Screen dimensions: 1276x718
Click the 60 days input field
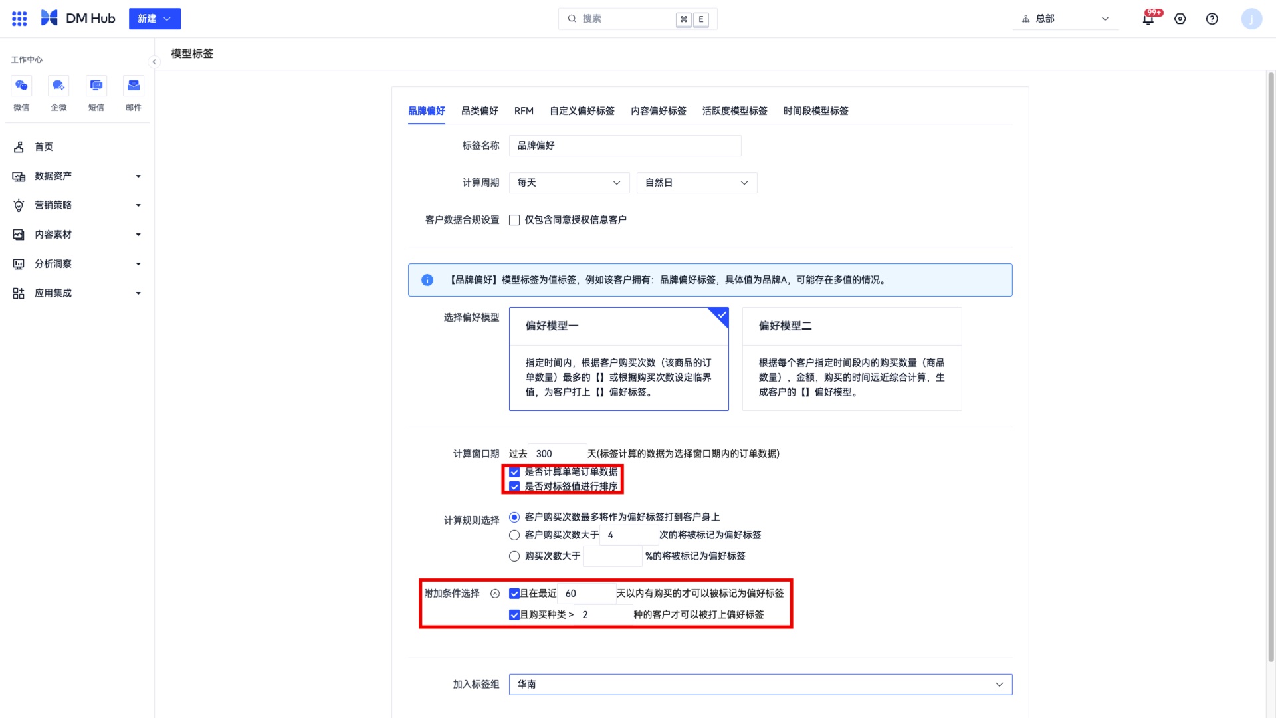(x=587, y=594)
